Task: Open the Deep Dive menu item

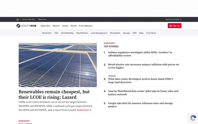Action: (x=45, y=26)
